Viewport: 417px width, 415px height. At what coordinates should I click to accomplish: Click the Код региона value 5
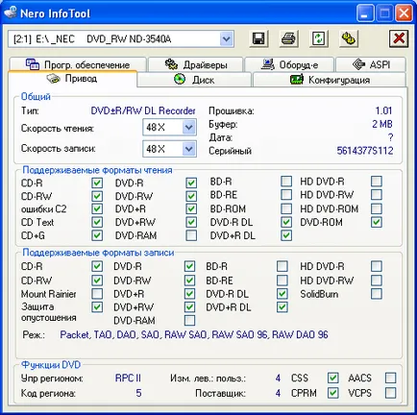tap(138, 393)
